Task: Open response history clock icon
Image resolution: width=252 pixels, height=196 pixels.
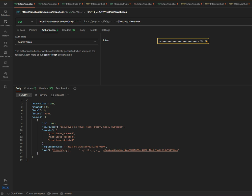Action: point(75,88)
